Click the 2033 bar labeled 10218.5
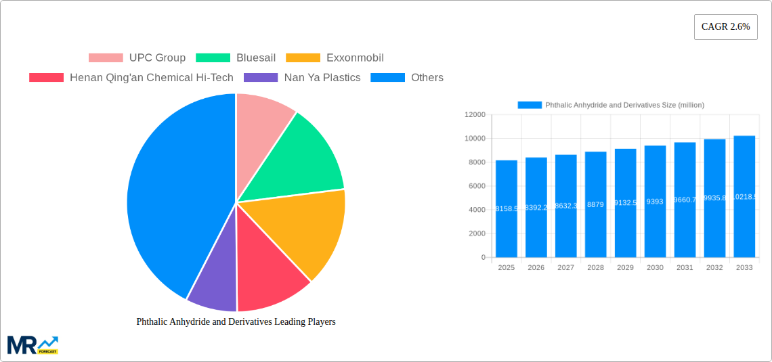This screenshot has width=772, height=362. point(744,197)
